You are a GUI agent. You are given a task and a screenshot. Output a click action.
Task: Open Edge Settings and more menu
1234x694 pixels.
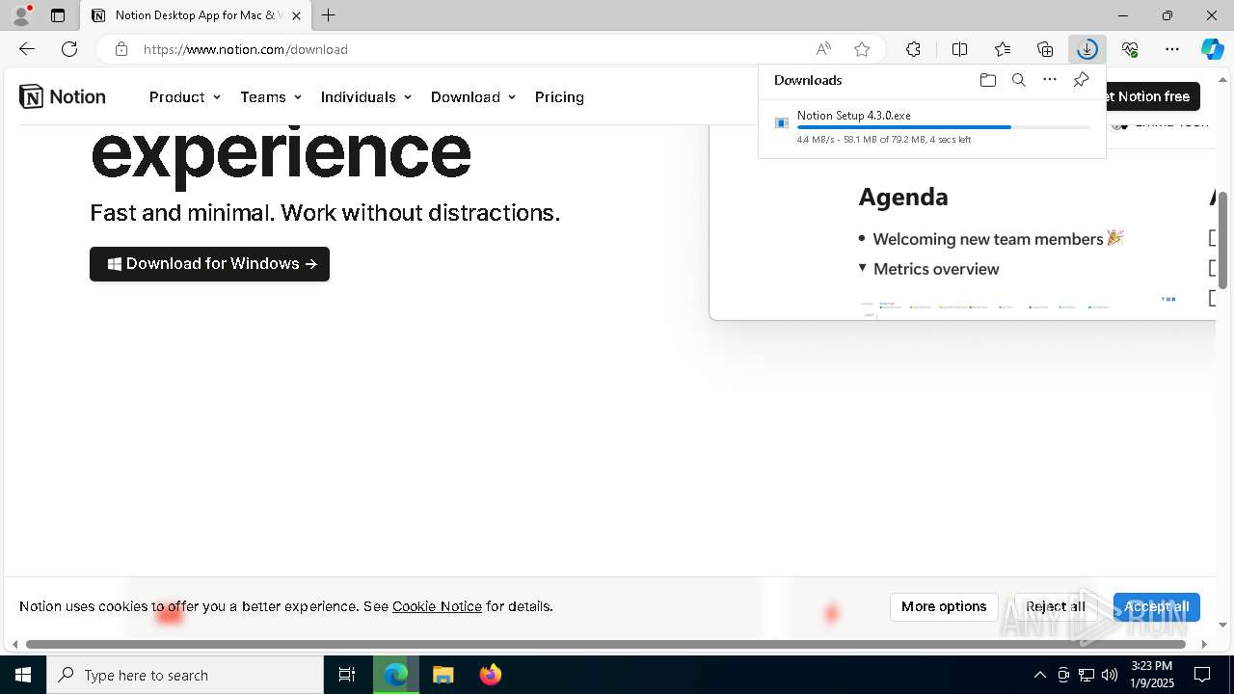click(x=1172, y=49)
